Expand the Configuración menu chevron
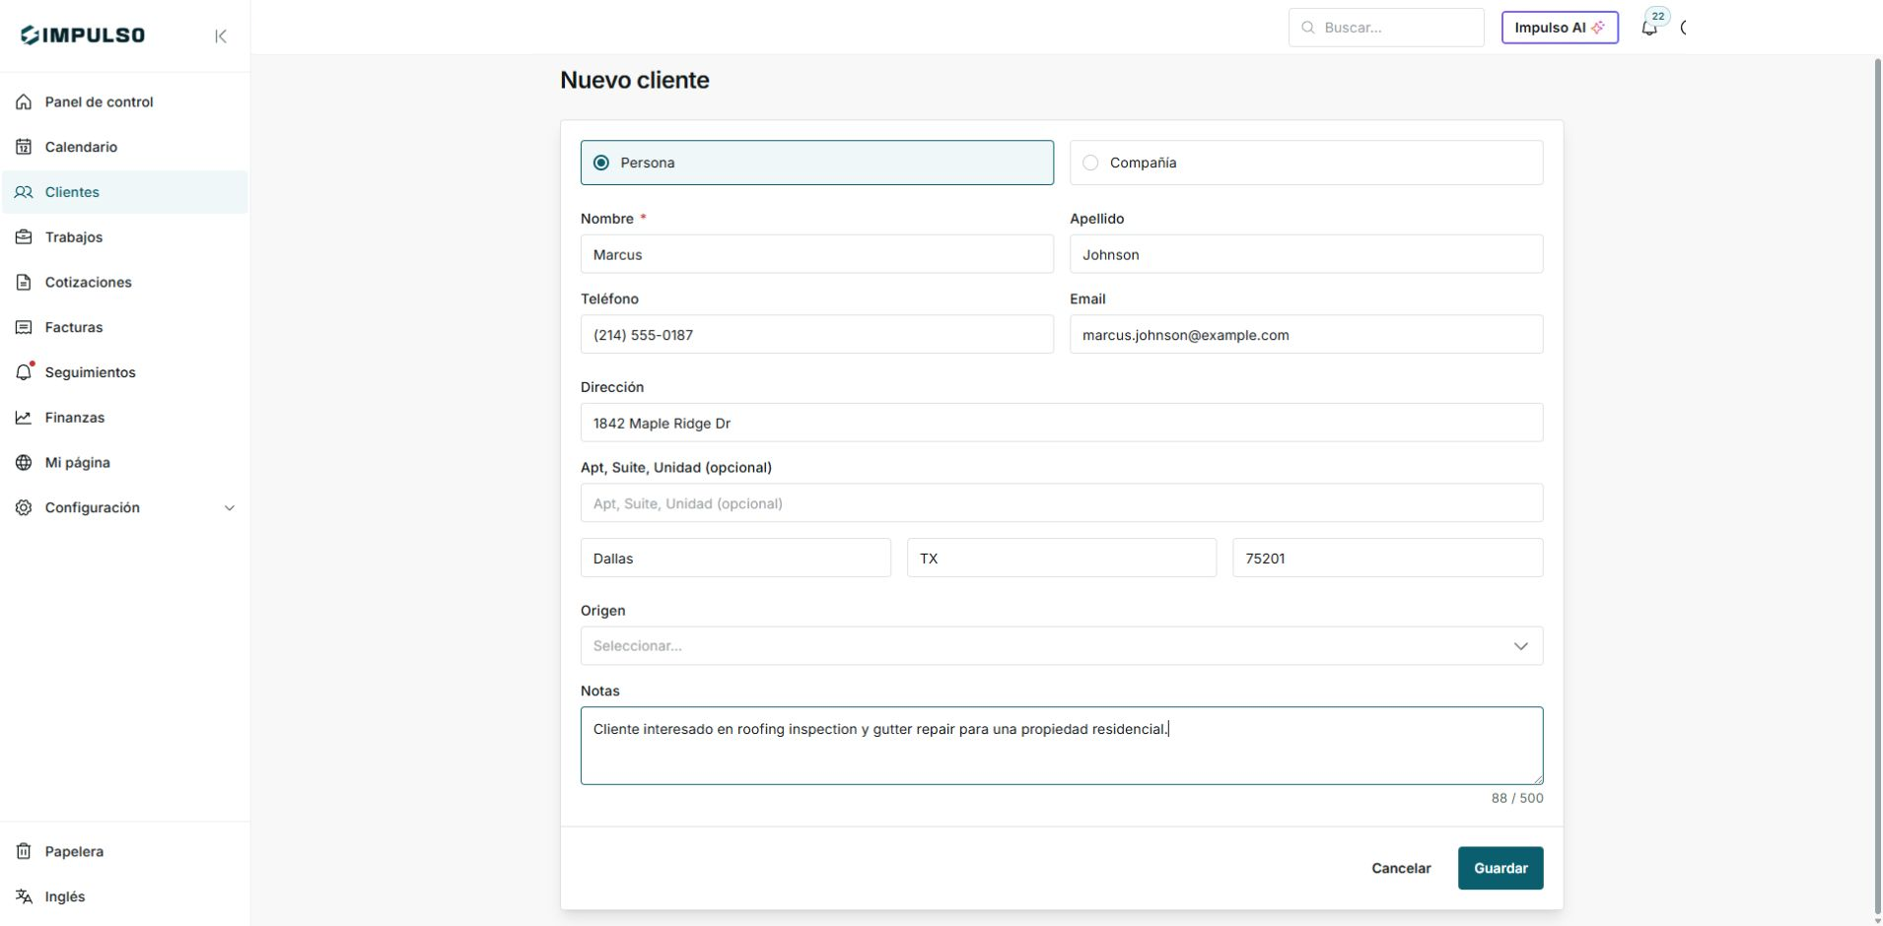Viewport: 1883px width, 926px height. point(230,508)
